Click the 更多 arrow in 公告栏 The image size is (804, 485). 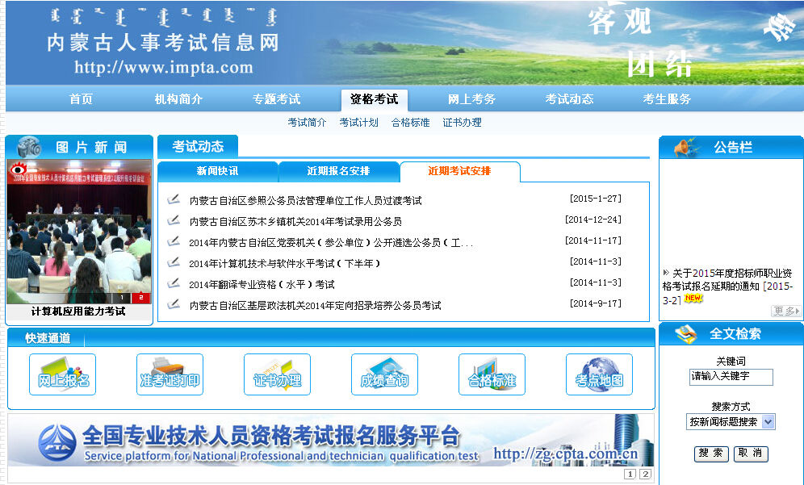pos(786,311)
